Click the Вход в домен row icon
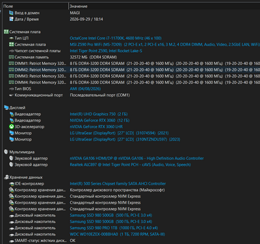This screenshot has width=260, height=244. pyautogui.click(x=11, y=13)
